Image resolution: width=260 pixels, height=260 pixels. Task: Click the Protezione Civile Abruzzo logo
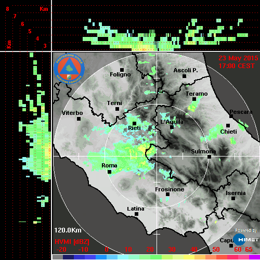69,69
